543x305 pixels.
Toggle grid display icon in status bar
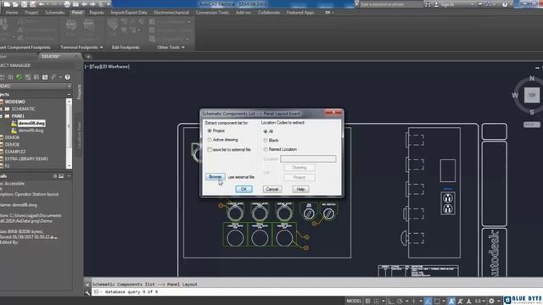click(x=367, y=301)
